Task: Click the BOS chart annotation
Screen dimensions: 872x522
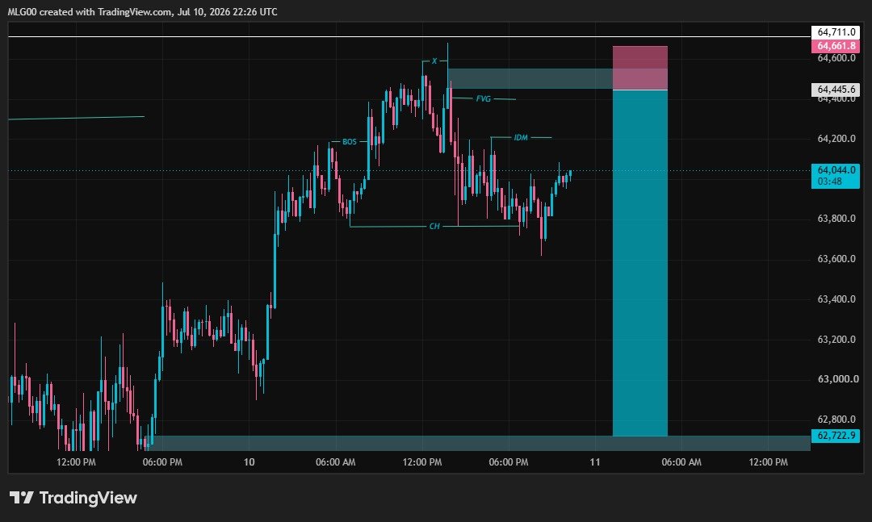Action: tap(350, 142)
